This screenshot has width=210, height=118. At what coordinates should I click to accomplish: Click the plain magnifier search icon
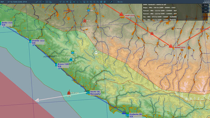tap(98, 2)
